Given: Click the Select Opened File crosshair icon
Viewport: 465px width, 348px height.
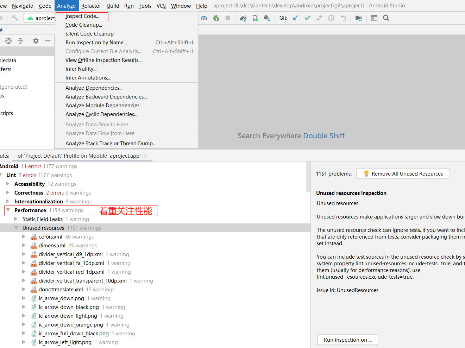Looking at the screenshot, I should (8, 41).
